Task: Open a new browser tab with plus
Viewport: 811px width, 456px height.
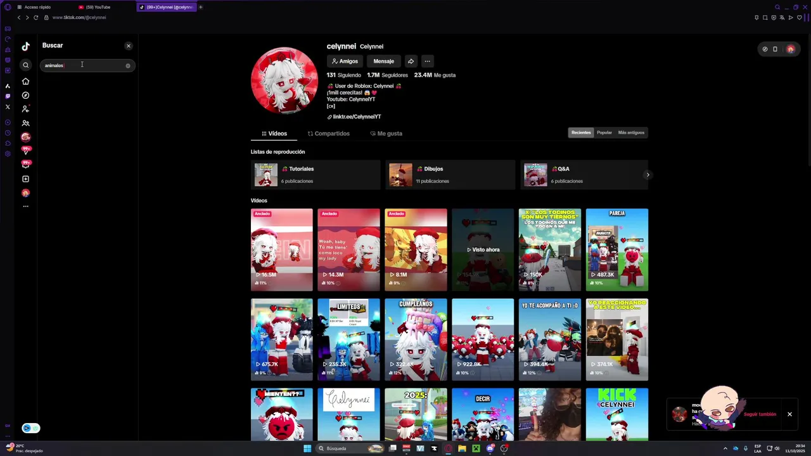Action: point(201,7)
